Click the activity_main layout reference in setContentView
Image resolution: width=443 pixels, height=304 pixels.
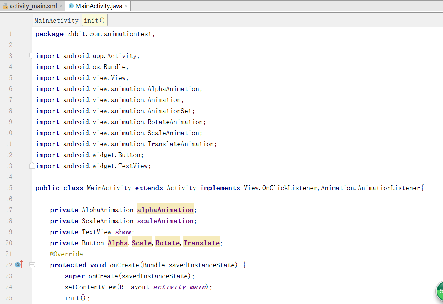pyautogui.click(x=180, y=287)
